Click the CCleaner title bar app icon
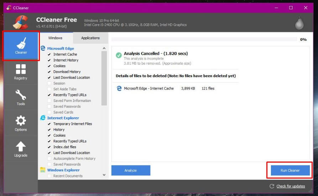 pos(9,8)
